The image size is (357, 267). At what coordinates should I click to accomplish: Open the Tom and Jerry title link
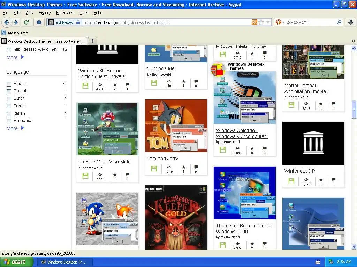pyautogui.click(x=162, y=159)
